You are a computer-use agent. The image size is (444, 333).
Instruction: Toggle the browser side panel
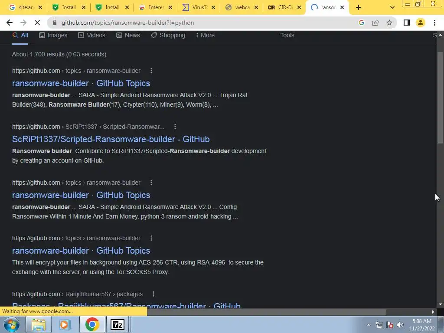pyautogui.click(x=407, y=23)
